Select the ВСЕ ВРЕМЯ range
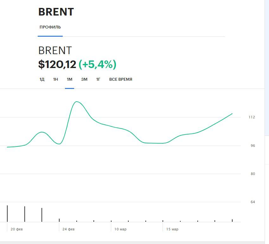269x244 pixels. [x=121, y=79]
